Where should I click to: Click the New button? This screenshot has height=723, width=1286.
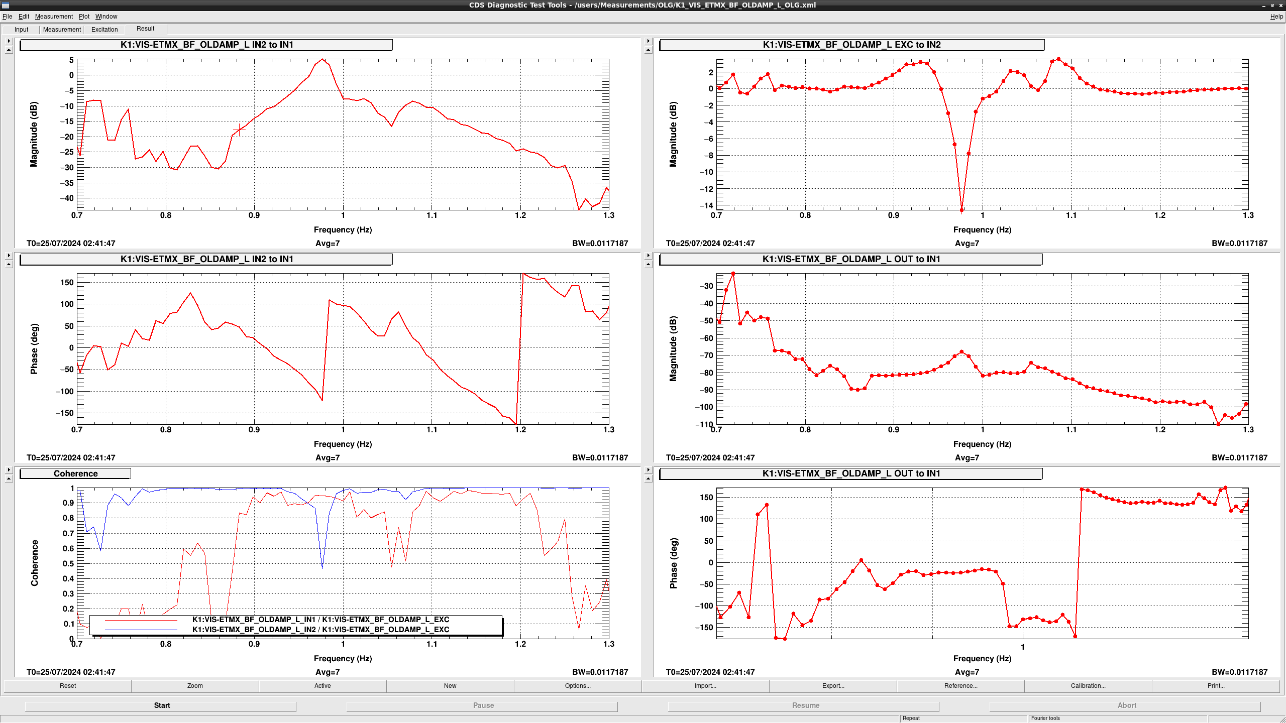[450, 686]
